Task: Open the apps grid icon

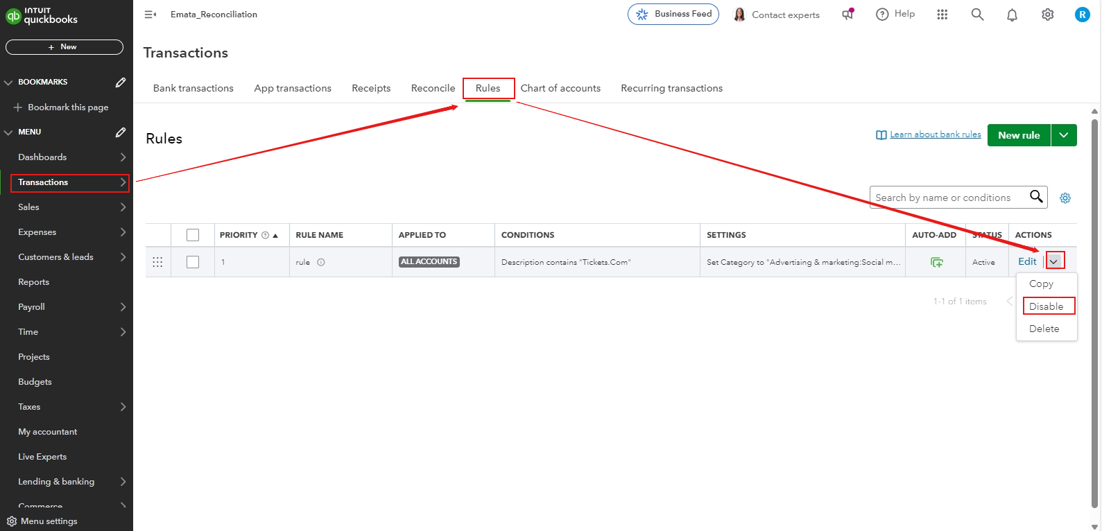Action: (942, 15)
